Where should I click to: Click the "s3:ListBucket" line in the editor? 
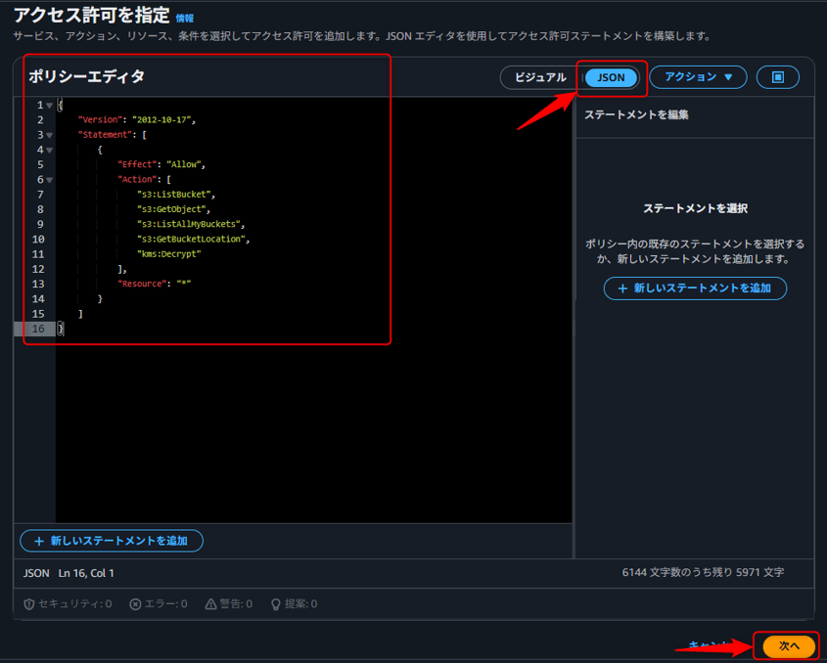176,195
